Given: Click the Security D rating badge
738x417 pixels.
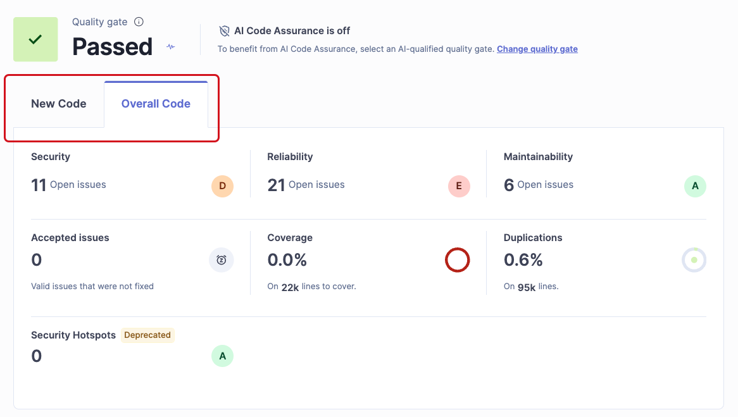Looking at the screenshot, I should (x=223, y=186).
